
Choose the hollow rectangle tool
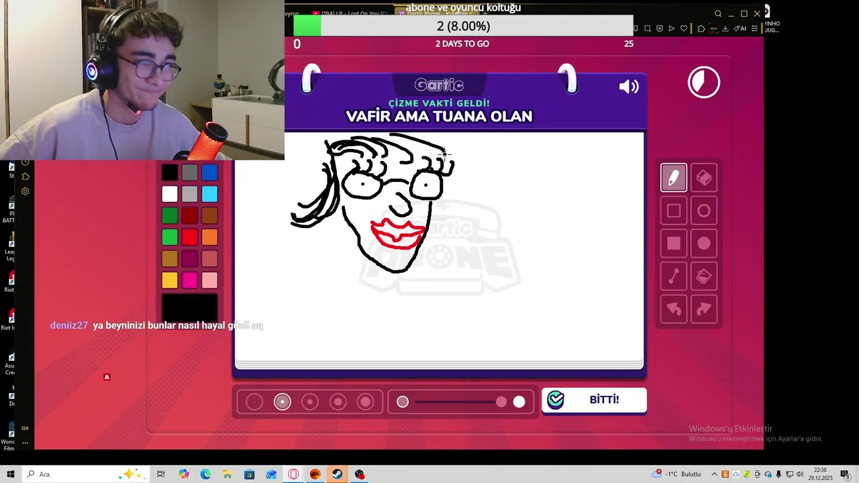(x=673, y=211)
